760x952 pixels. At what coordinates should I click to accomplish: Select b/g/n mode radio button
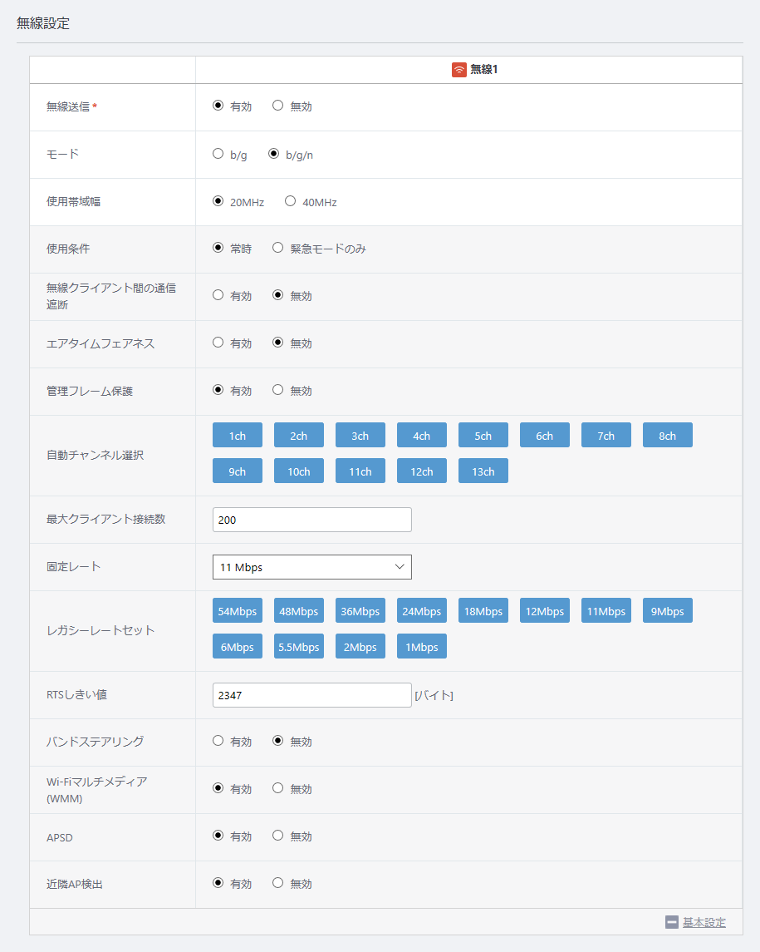(273, 154)
